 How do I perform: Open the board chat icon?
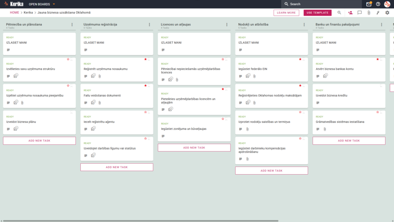click(x=360, y=13)
